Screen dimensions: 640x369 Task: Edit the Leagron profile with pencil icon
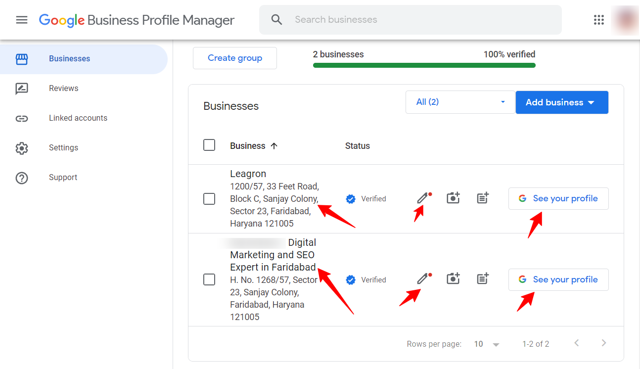tap(422, 198)
